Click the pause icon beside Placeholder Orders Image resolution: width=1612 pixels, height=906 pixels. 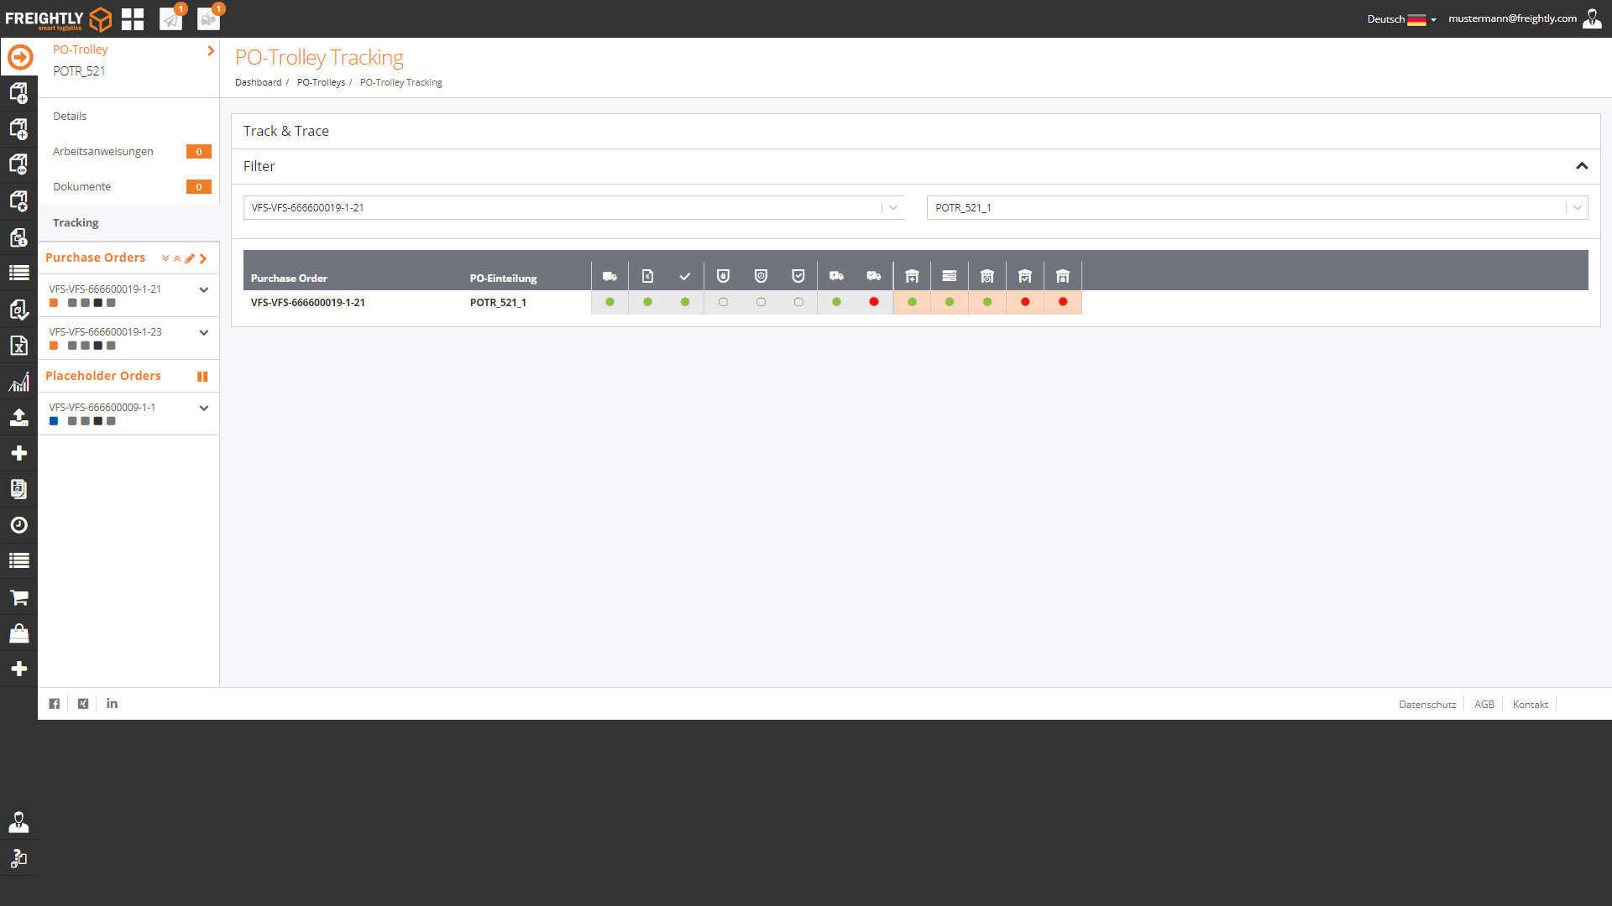(202, 377)
